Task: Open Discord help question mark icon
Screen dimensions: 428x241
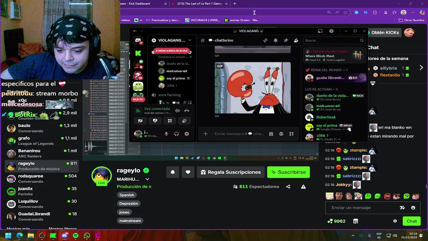Action: tap(331, 31)
